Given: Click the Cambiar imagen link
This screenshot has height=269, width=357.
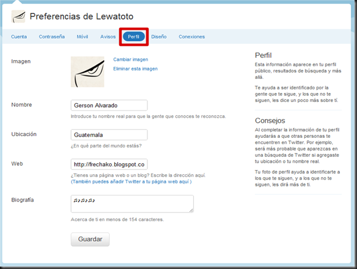Looking at the screenshot, I should click(x=131, y=60).
